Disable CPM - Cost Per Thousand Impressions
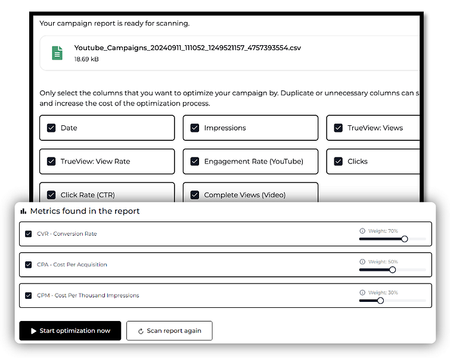 click(x=29, y=295)
